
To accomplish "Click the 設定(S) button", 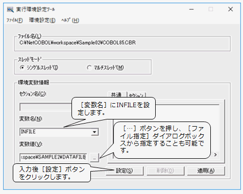I will pyautogui.click(x=125, y=171).
